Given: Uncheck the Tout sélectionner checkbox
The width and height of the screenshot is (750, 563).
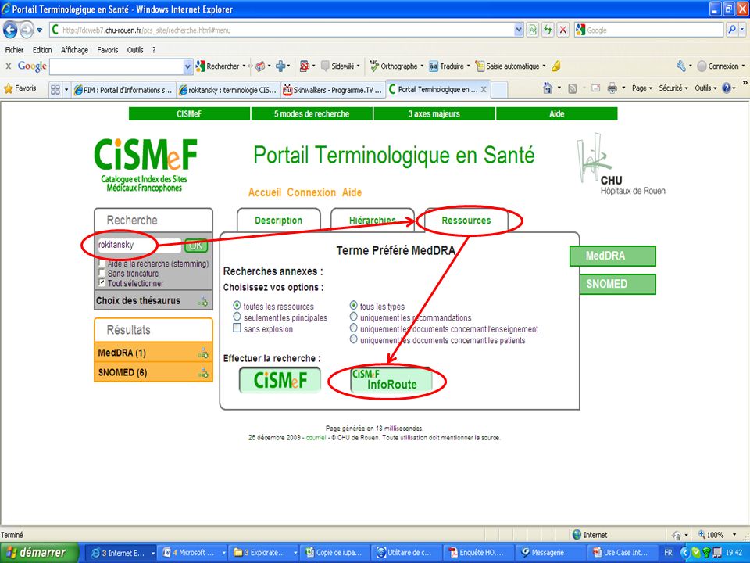Looking at the screenshot, I should tap(102, 282).
